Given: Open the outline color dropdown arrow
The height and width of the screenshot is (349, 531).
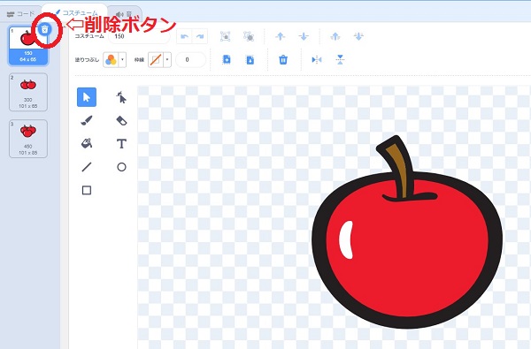Looking at the screenshot, I should click(x=167, y=60).
